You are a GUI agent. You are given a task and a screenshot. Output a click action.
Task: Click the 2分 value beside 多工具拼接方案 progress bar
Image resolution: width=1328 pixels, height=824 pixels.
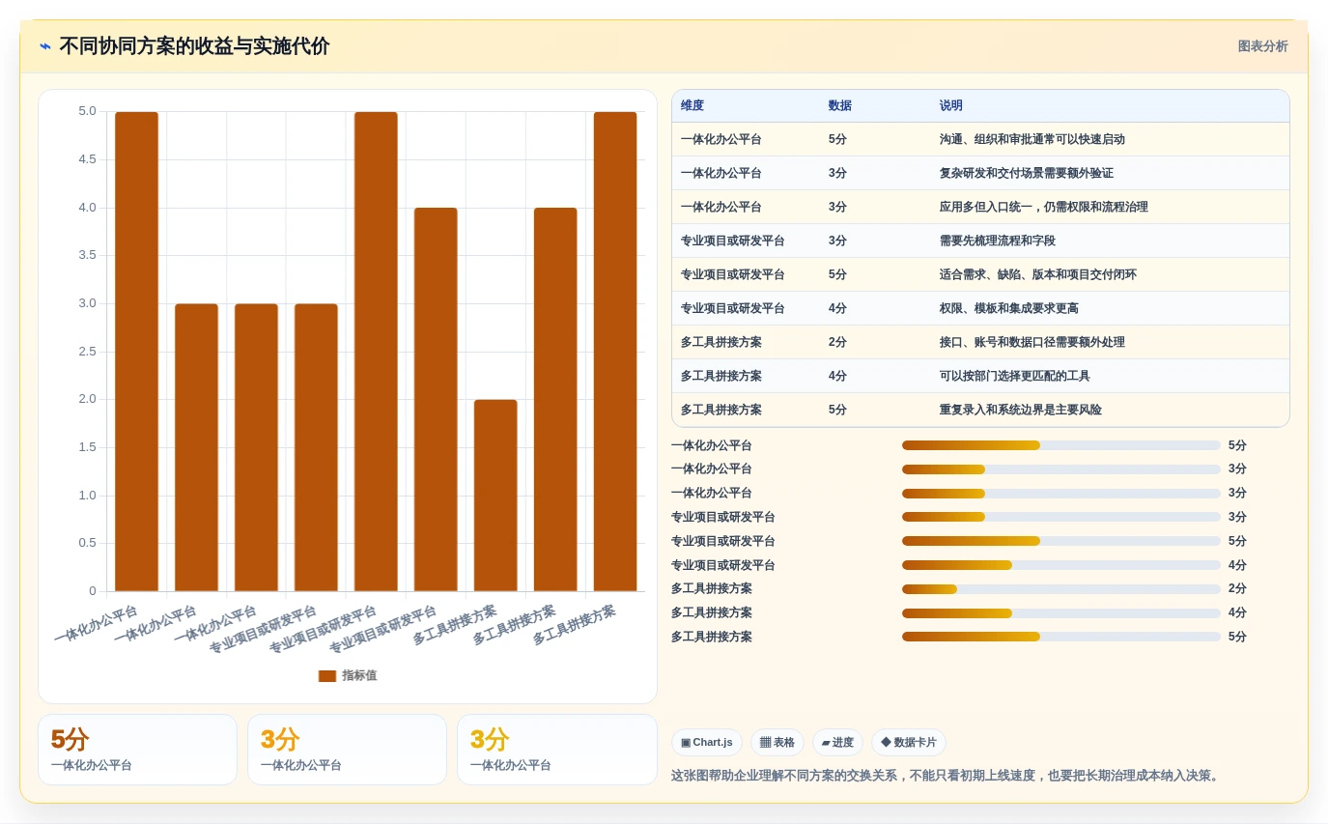1237,589
